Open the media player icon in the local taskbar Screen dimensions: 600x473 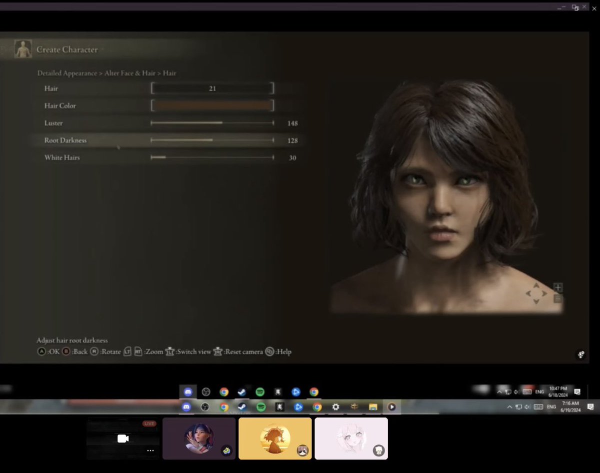click(x=391, y=407)
